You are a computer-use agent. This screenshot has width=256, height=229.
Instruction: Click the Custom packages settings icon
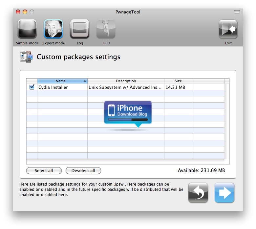click(x=26, y=57)
